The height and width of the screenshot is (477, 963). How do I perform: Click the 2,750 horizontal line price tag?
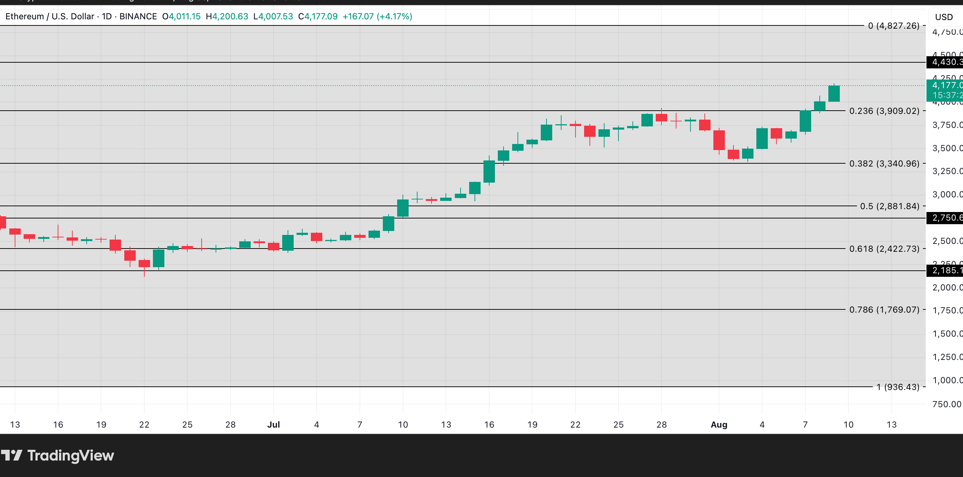[x=945, y=218]
